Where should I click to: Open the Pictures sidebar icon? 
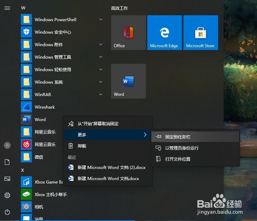coord(7,179)
